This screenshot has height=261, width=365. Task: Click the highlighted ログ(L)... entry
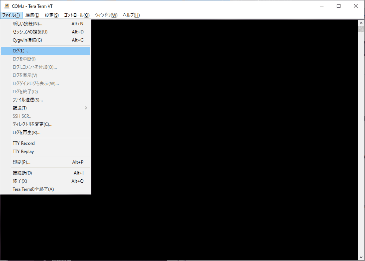pyautogui.click(x=20, y=51)
